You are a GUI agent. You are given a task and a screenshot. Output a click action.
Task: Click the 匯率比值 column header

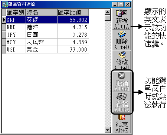[73, 12]
